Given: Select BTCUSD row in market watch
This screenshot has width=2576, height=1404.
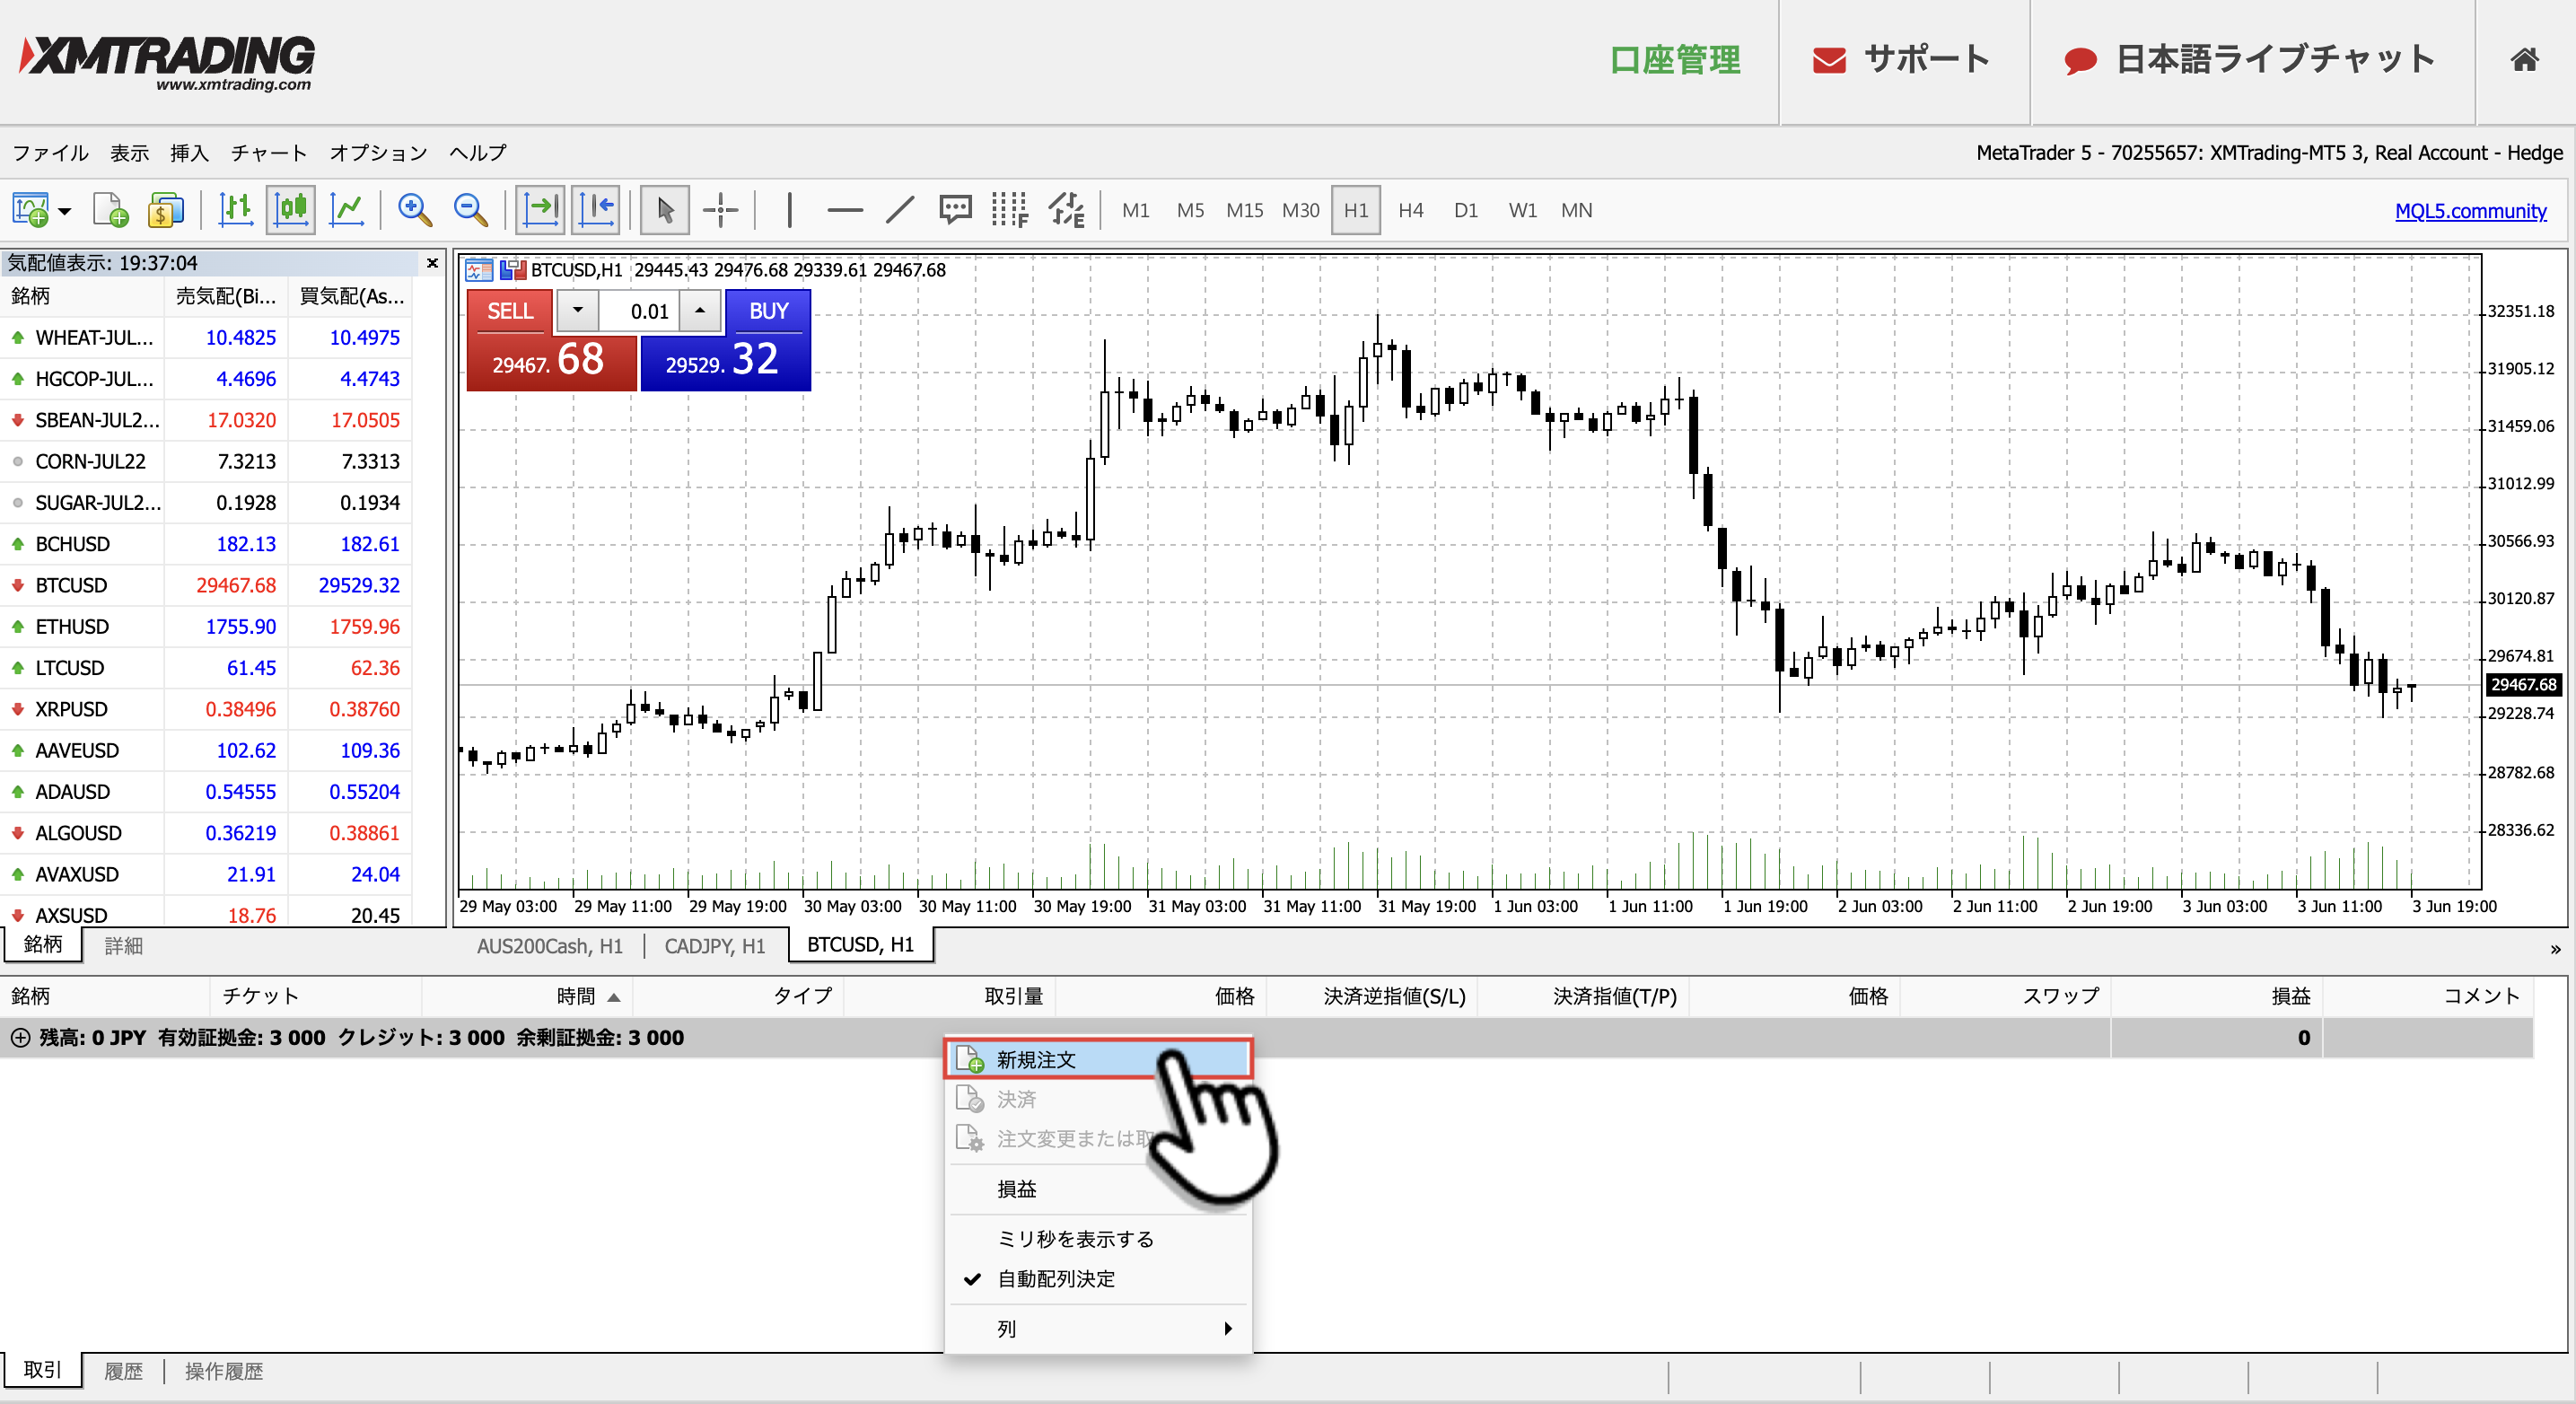Looking at the screenshot, I should point(206,585).
